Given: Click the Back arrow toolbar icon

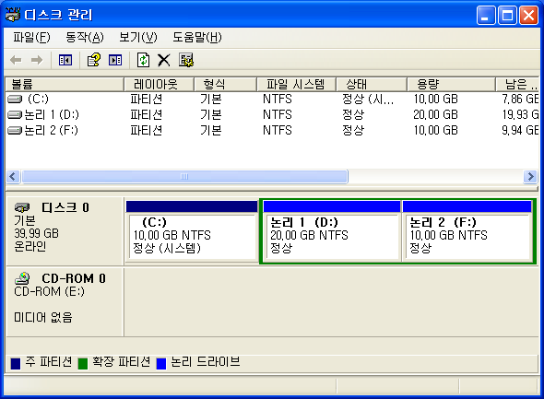Looking at the screenshot, I should tap(16, 60).
